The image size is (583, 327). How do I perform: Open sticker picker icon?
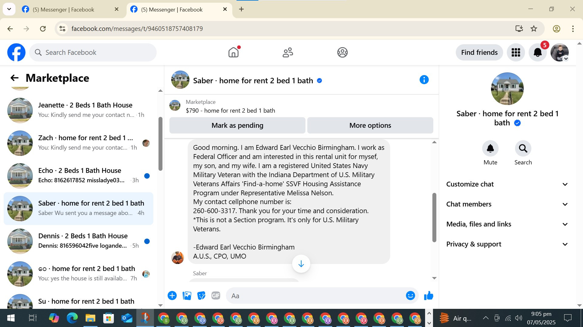point(201,296)
